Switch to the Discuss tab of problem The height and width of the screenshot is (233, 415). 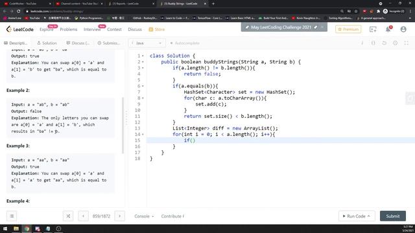click(x=78, y=43)
